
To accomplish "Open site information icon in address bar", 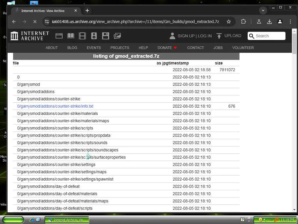I will point(47,22).
